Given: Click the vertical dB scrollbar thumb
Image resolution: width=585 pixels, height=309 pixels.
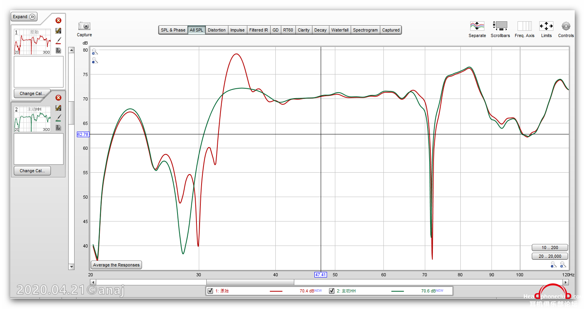Looking at the screenshot, I should click(71, 113).
